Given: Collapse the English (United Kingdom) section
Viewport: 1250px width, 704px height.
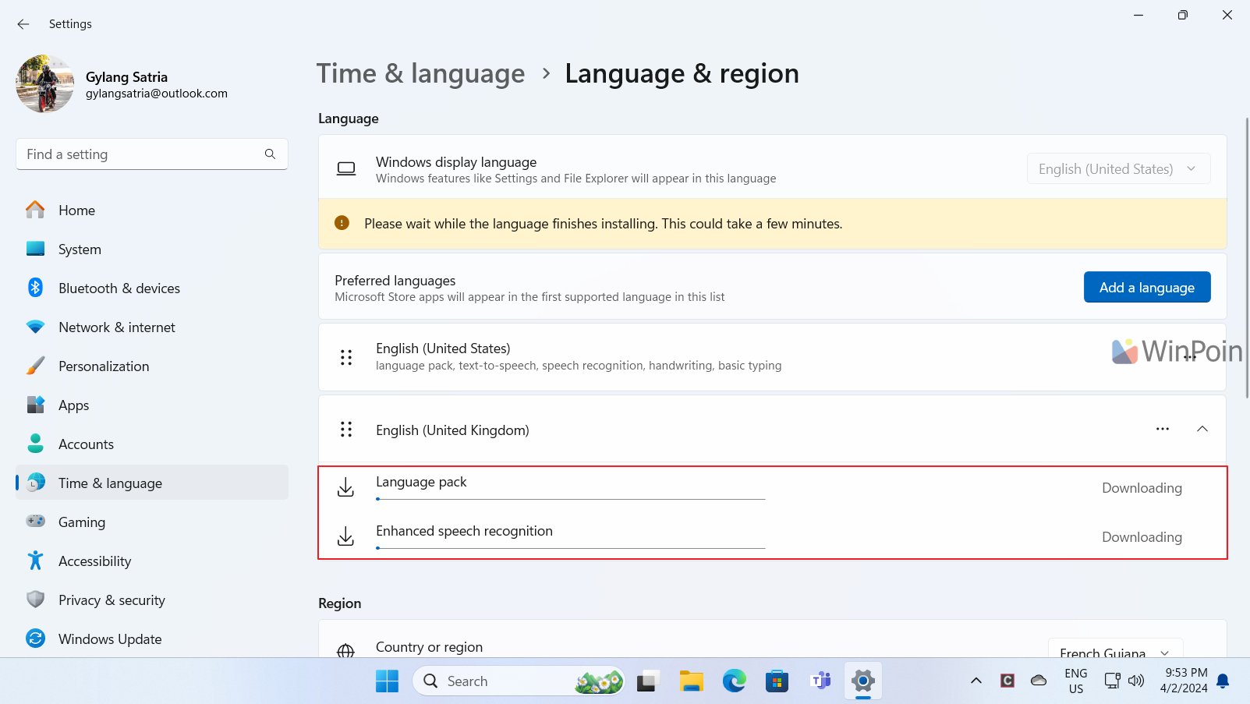Looking at the screenshot, I should tap(1202, 429).
